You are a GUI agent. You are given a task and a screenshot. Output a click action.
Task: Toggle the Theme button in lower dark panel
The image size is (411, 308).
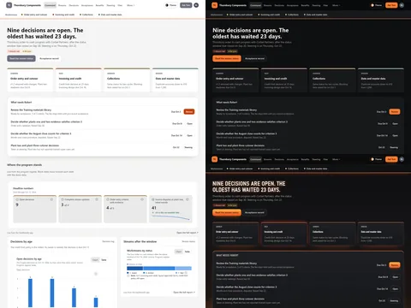tap(376, 159)
